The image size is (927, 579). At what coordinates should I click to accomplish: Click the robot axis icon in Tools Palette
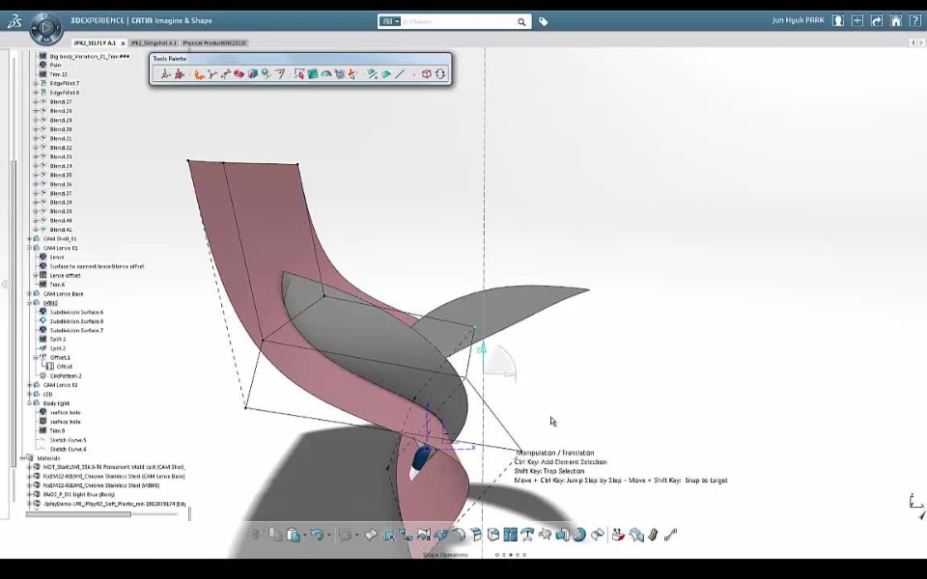165,74
